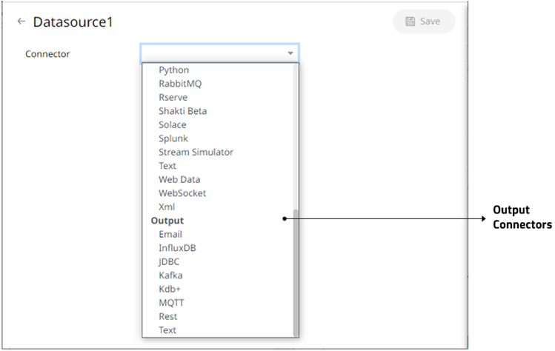Pick the Xml connector
The image size is (555, 351).
(x=167, y=207)
